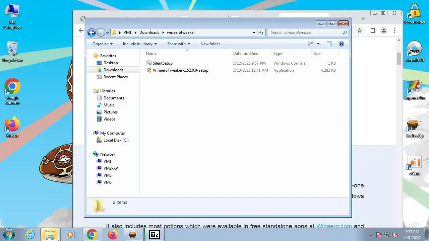
Task: Select Downloads in Favorites
Action: click(113, 70)
